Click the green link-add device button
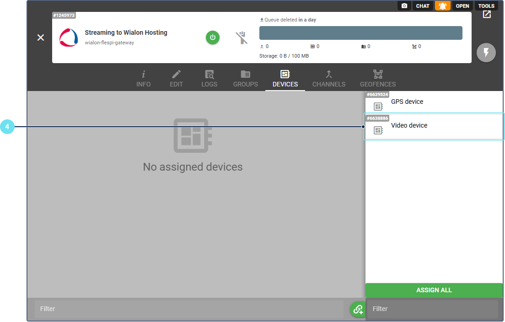This screenshot has width=505, height=322. (x=358, y=309)
